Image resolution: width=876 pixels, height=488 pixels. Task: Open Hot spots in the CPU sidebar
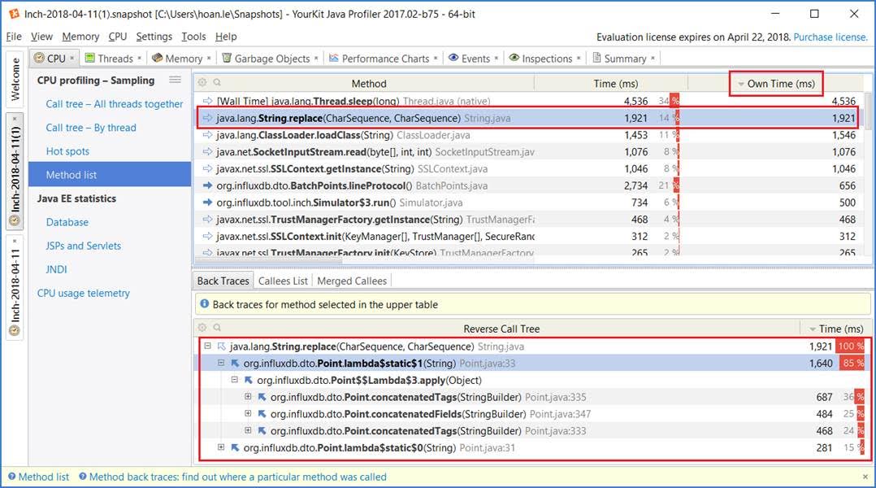tap(67, 151)
